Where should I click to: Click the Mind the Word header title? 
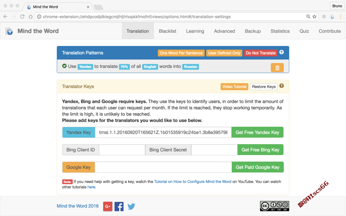point(38,31)
